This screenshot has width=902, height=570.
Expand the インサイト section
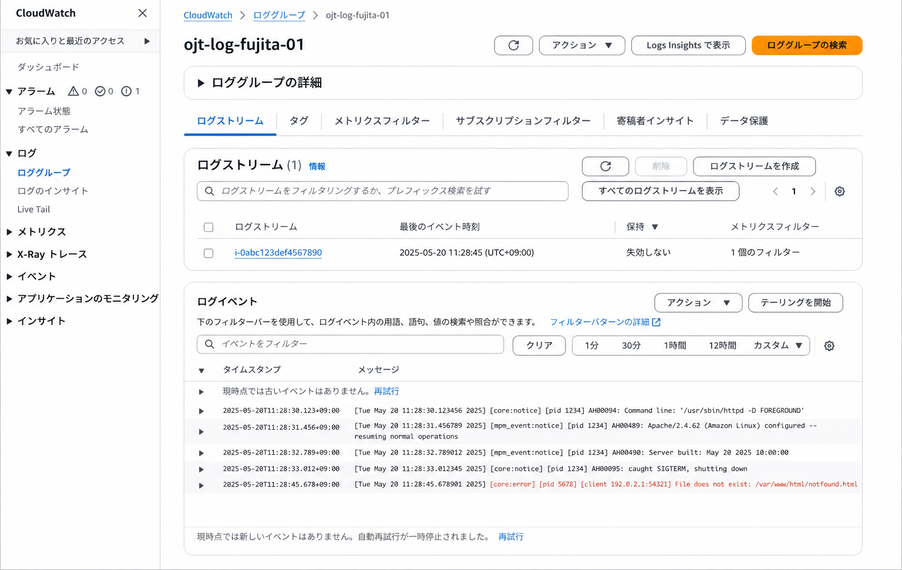9,321
